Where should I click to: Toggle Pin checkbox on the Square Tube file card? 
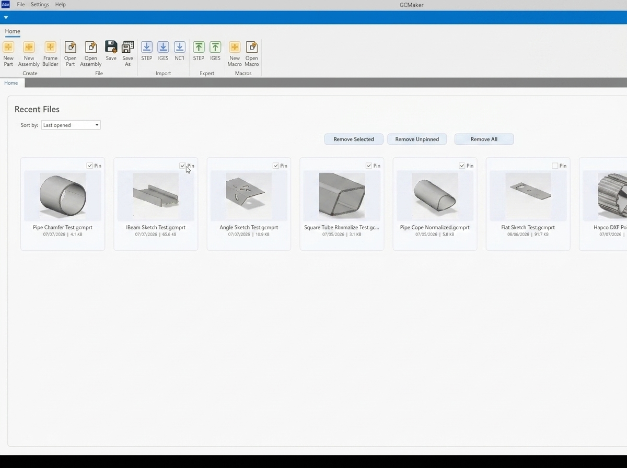point(369,166)
